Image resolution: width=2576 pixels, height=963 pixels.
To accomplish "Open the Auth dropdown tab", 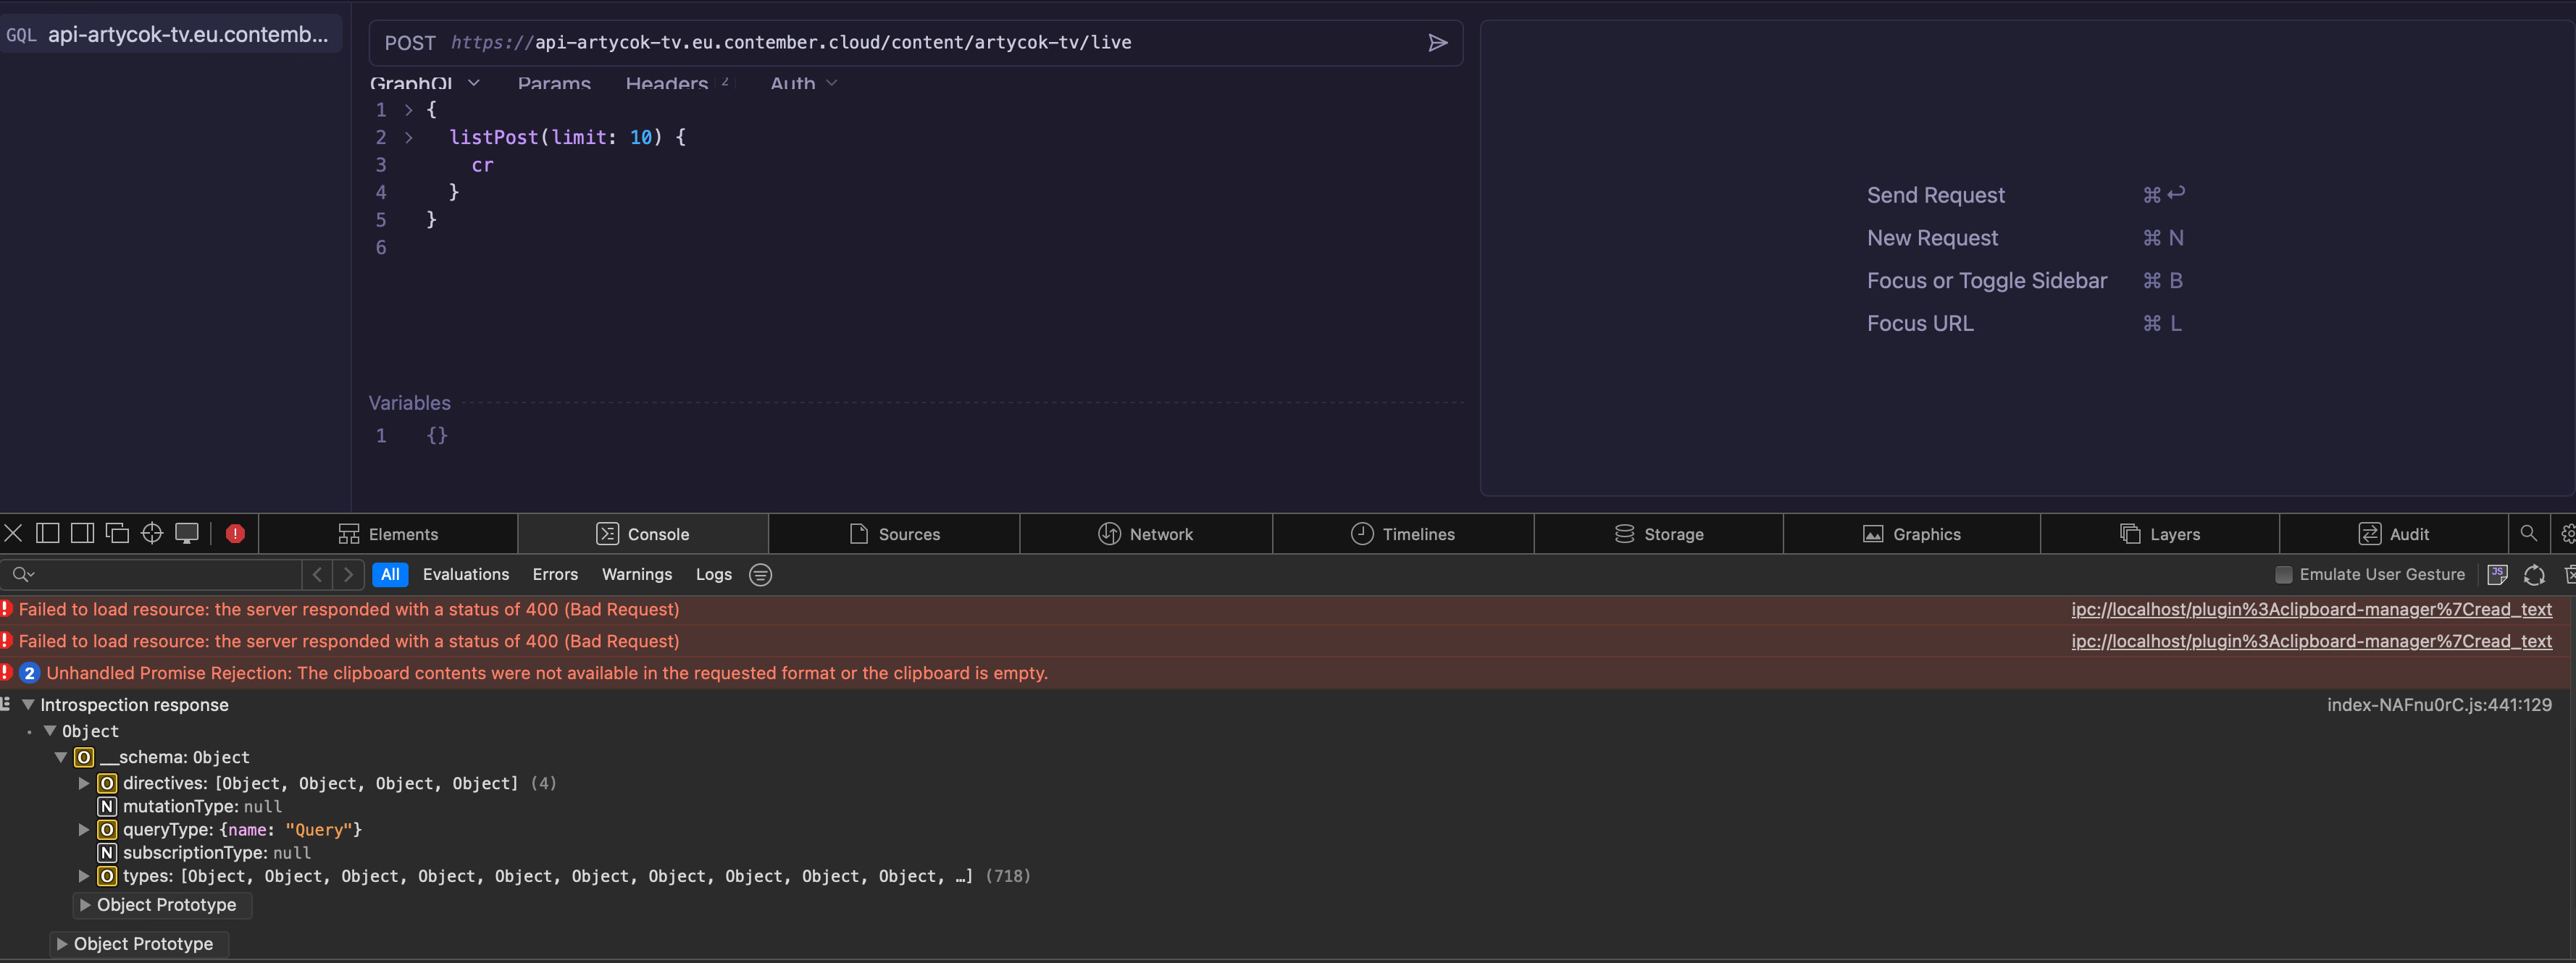I will click(803, 83).
